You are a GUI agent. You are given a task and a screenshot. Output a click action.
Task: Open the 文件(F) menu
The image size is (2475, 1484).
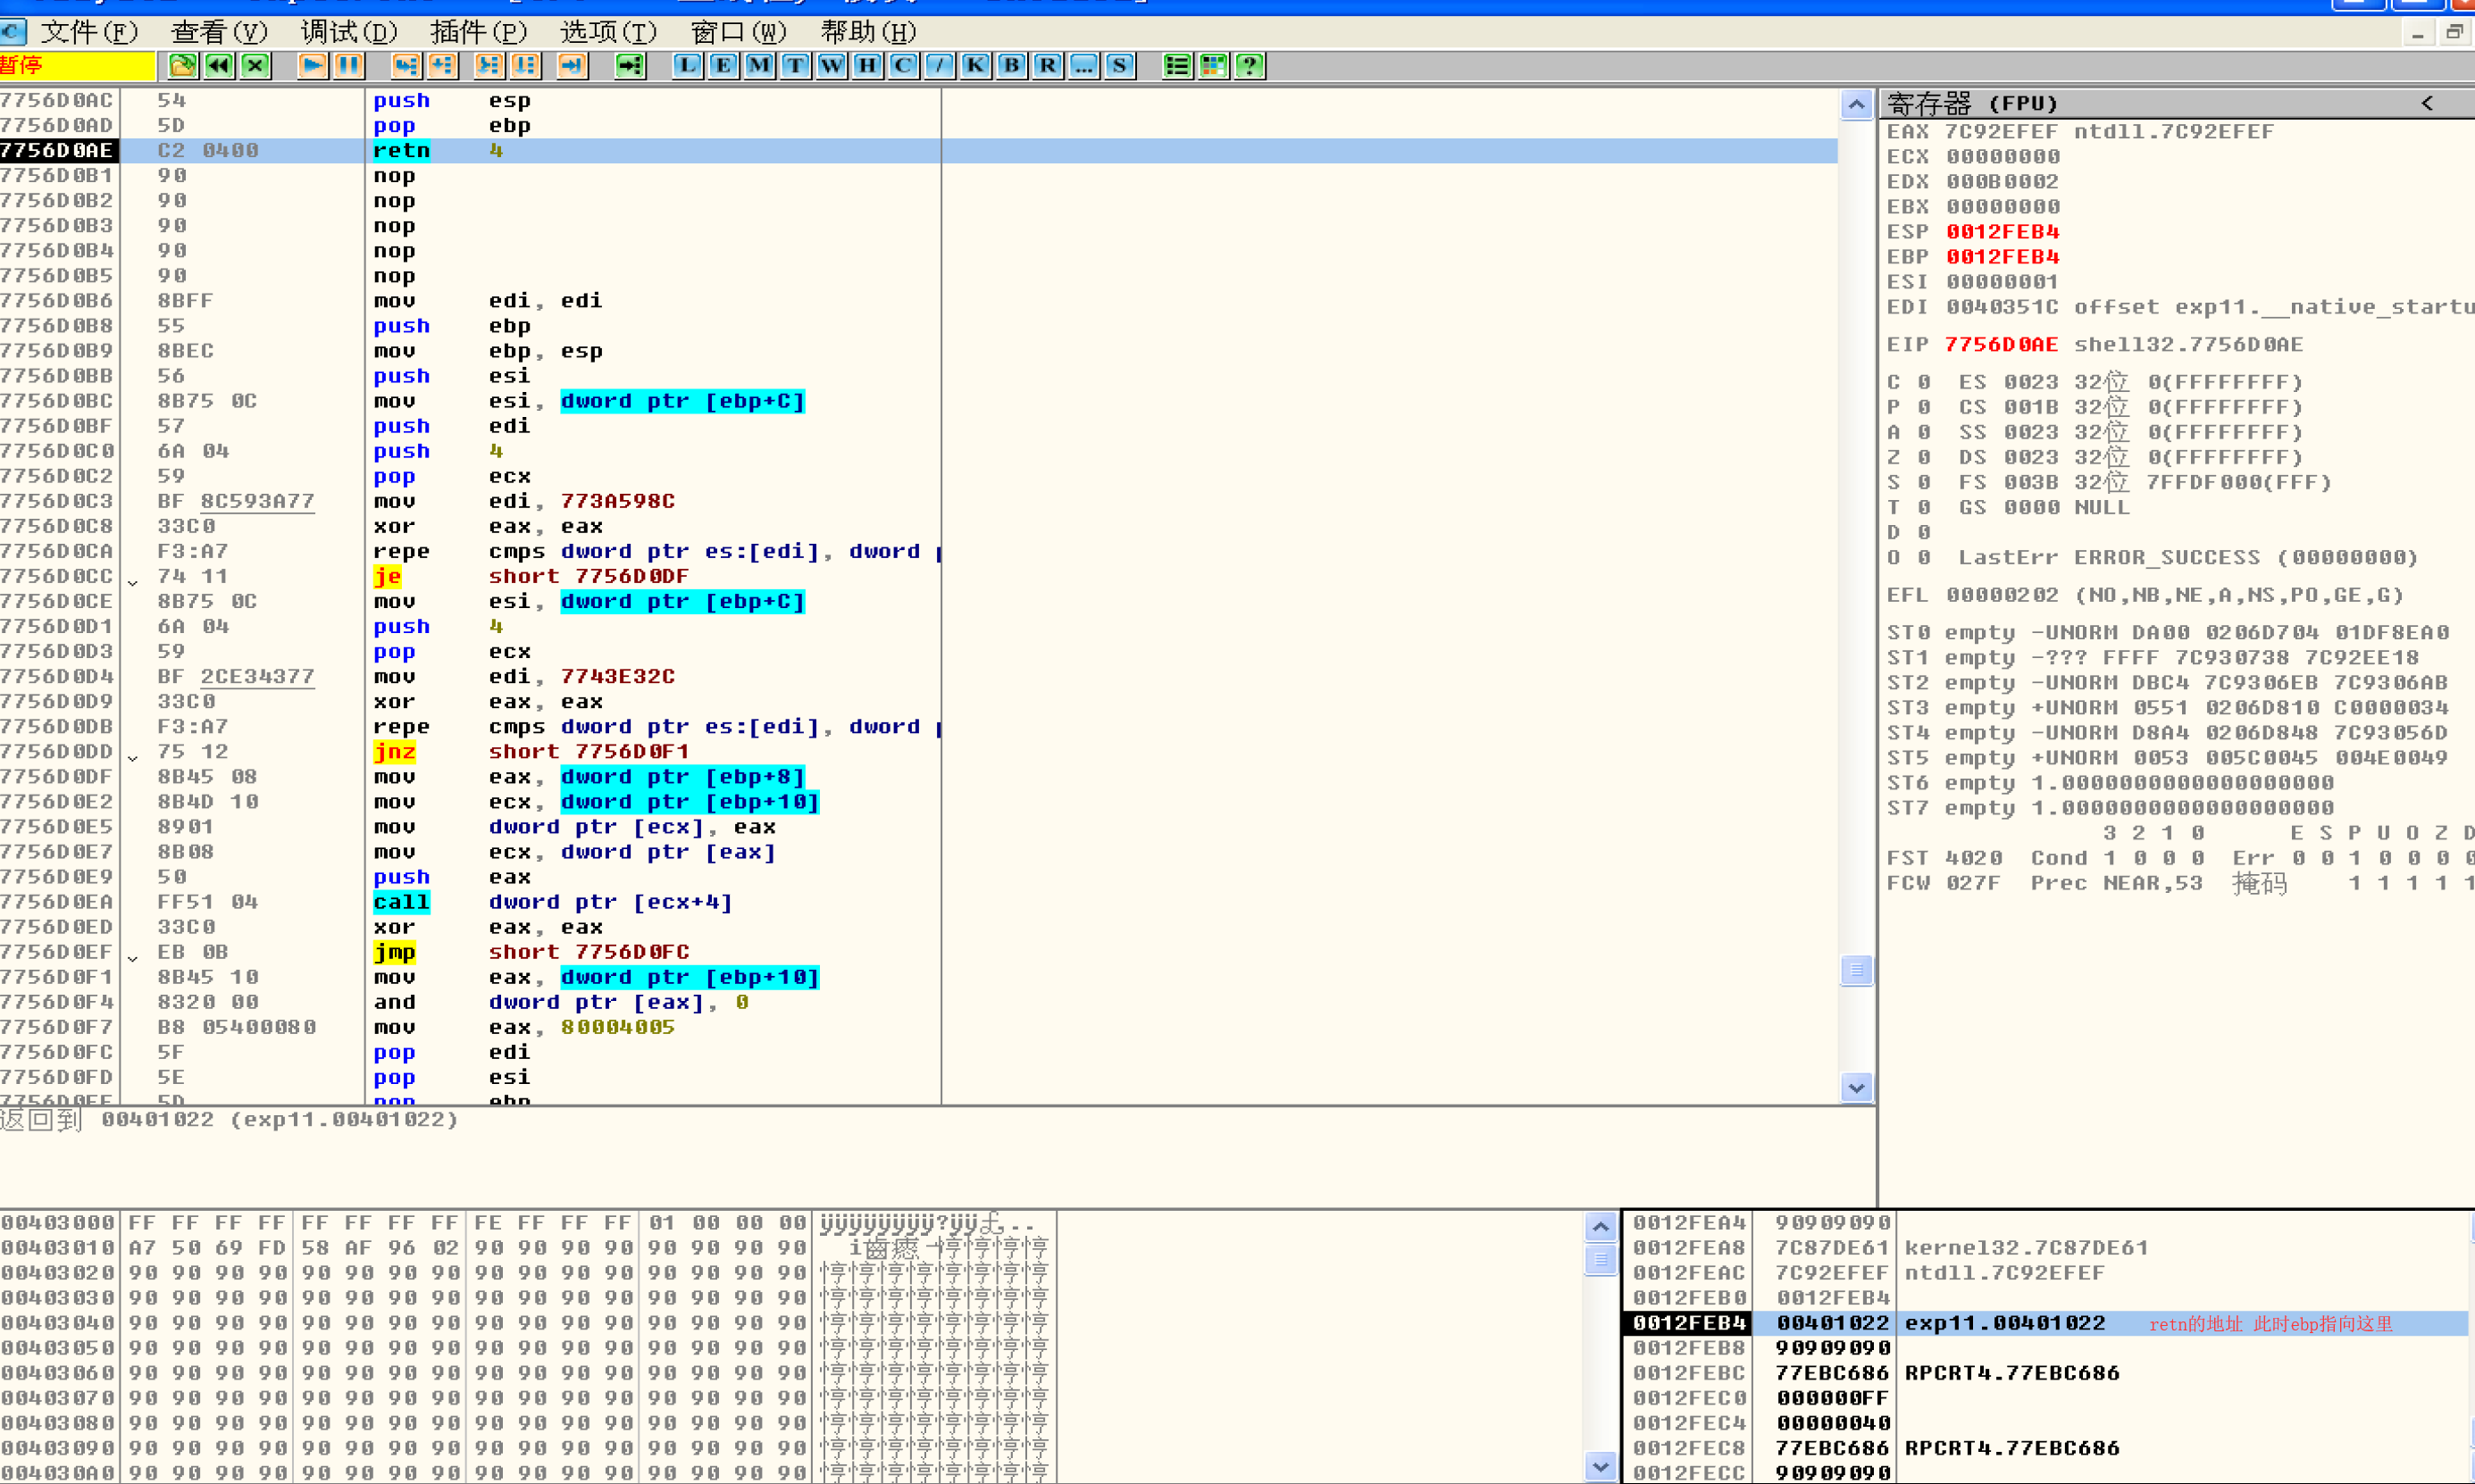(88, 32)
